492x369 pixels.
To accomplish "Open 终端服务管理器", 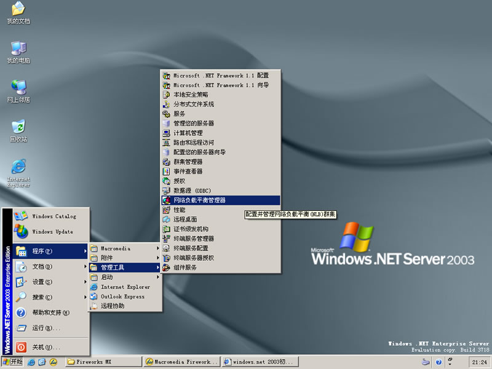I will coord(221,239).
